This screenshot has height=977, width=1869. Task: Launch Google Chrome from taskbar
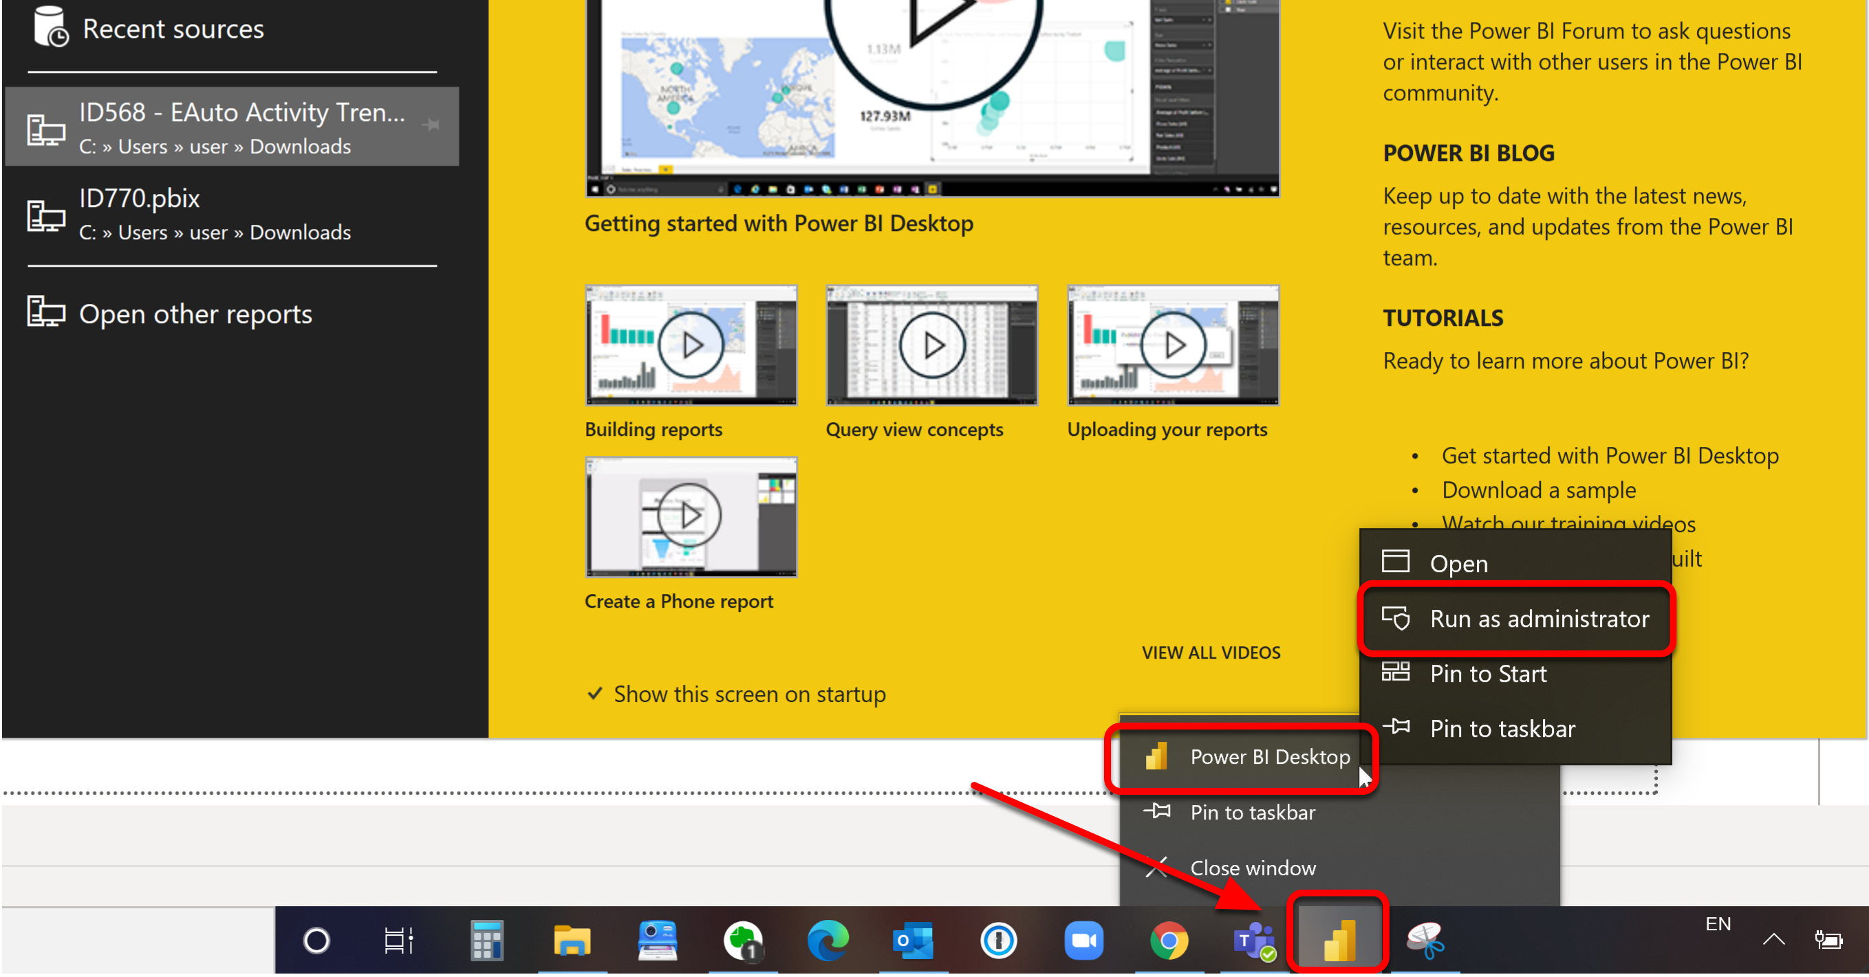coord(1169,941)
